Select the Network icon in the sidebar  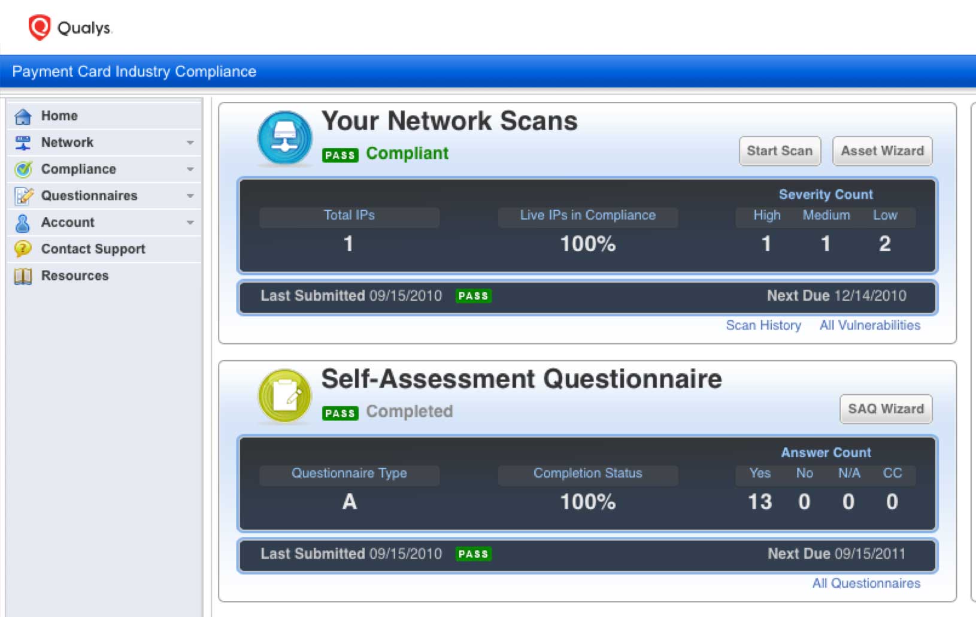coord(23,142)
